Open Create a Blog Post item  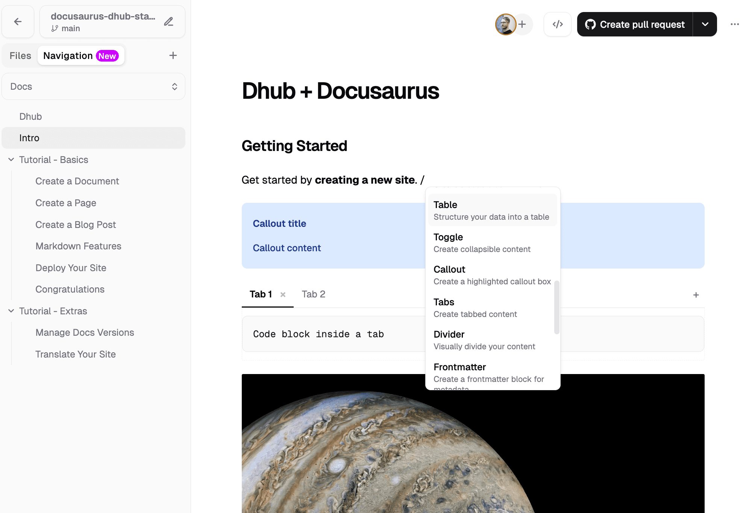76,225
